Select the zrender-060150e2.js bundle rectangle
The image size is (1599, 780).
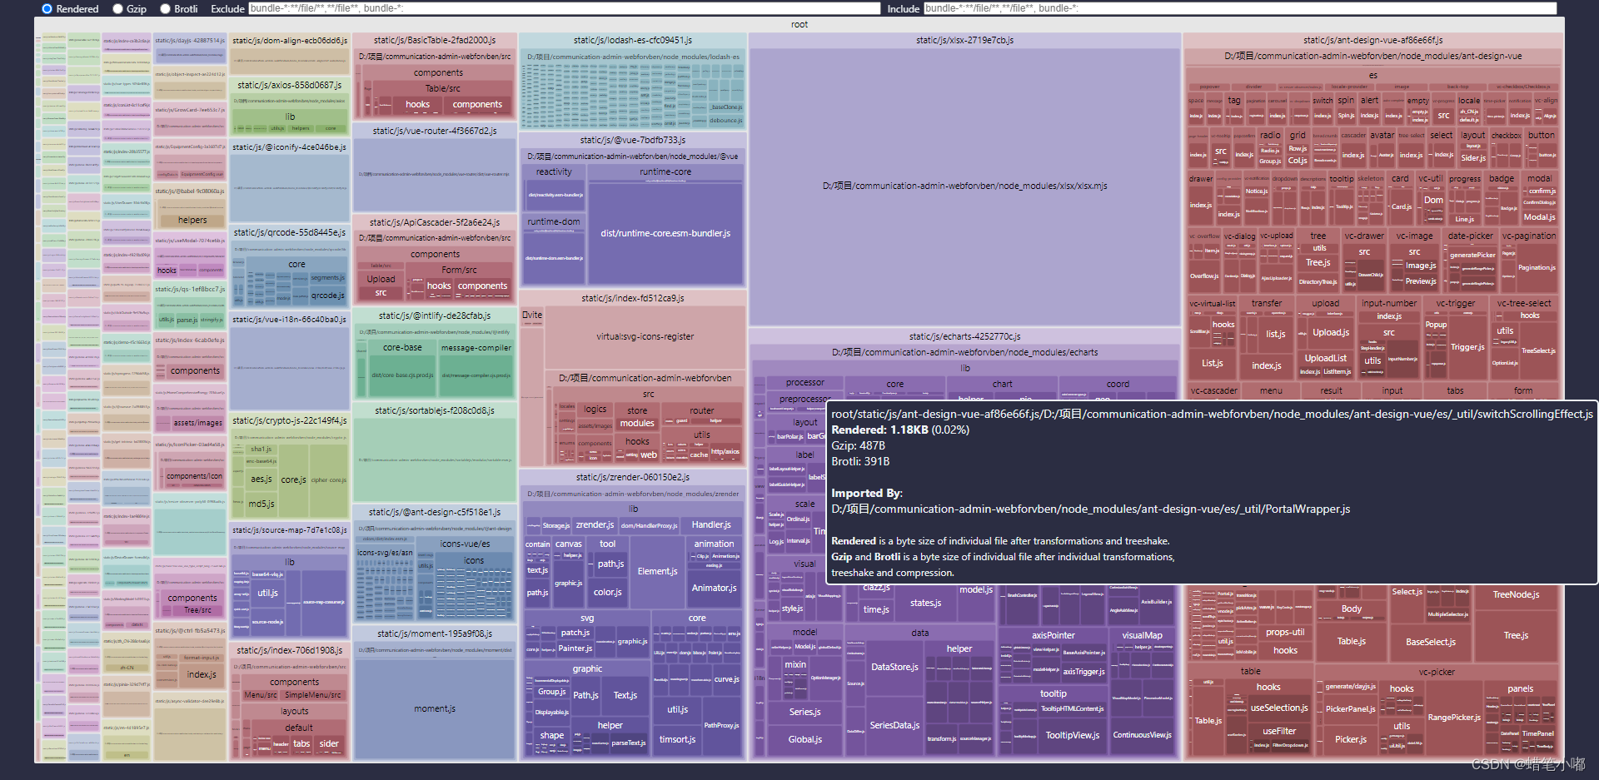(632, 477)
